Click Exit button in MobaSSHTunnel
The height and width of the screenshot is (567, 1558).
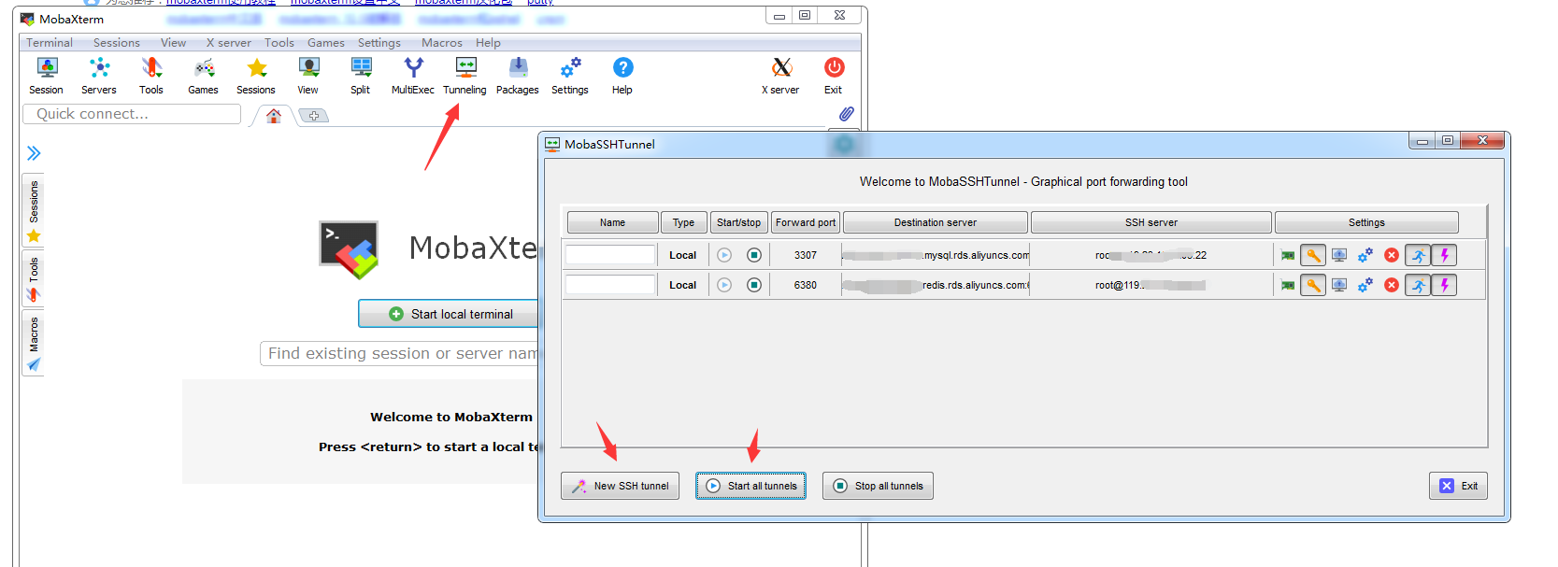1458,486
